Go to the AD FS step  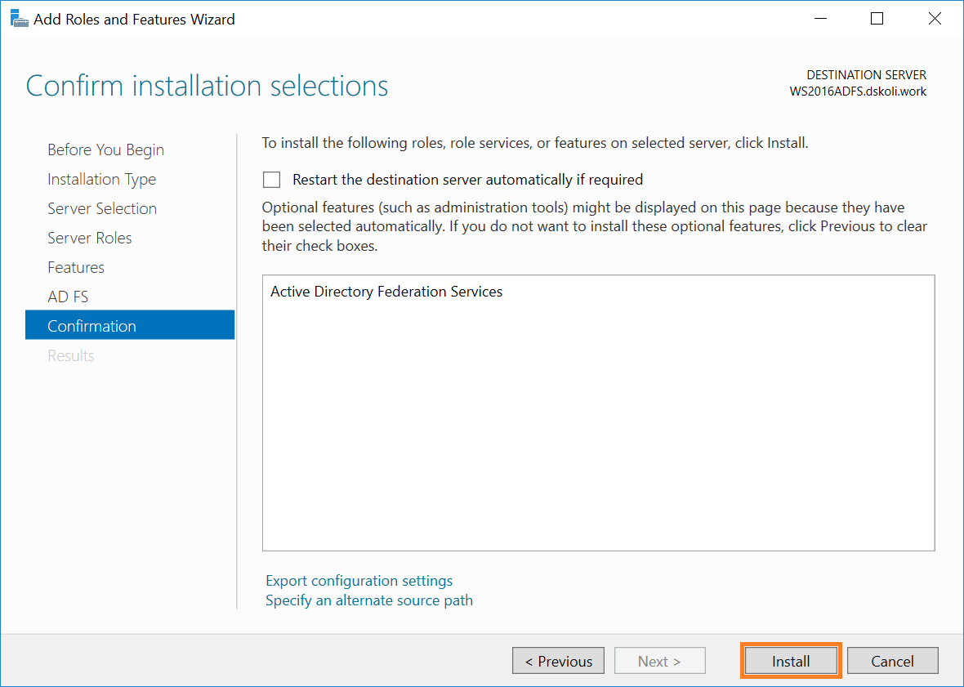(68, 297)
